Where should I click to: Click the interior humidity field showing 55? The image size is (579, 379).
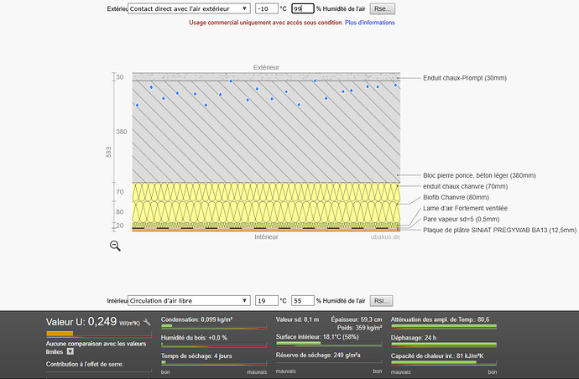click(303, 301)
